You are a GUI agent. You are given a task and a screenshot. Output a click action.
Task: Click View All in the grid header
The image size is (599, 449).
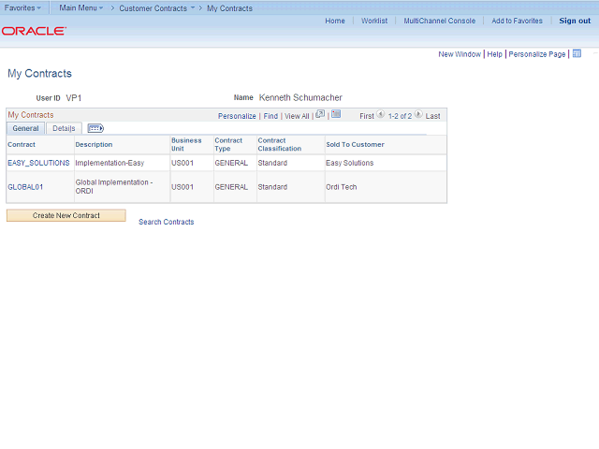(x=297, y=116)
